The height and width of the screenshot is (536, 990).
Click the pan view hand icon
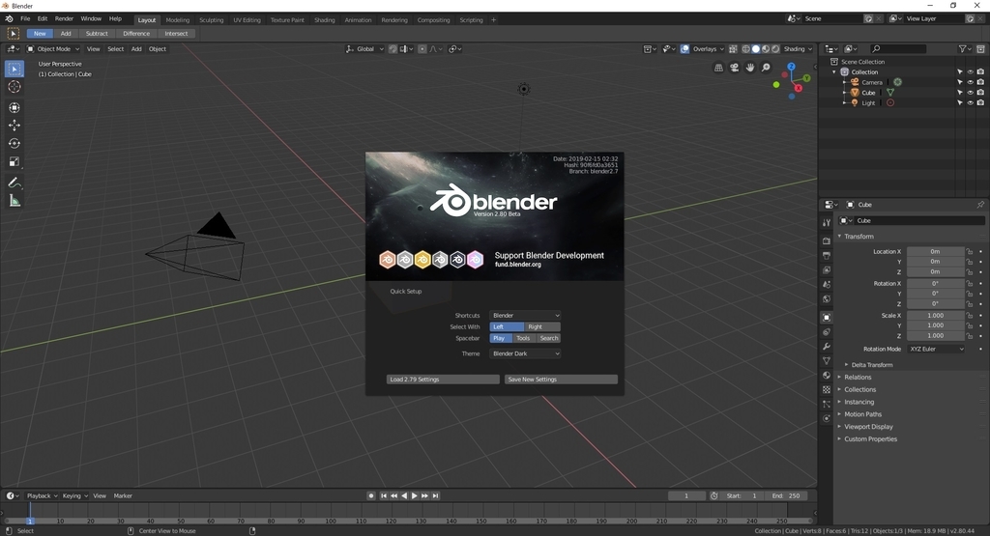coord(750,68)
